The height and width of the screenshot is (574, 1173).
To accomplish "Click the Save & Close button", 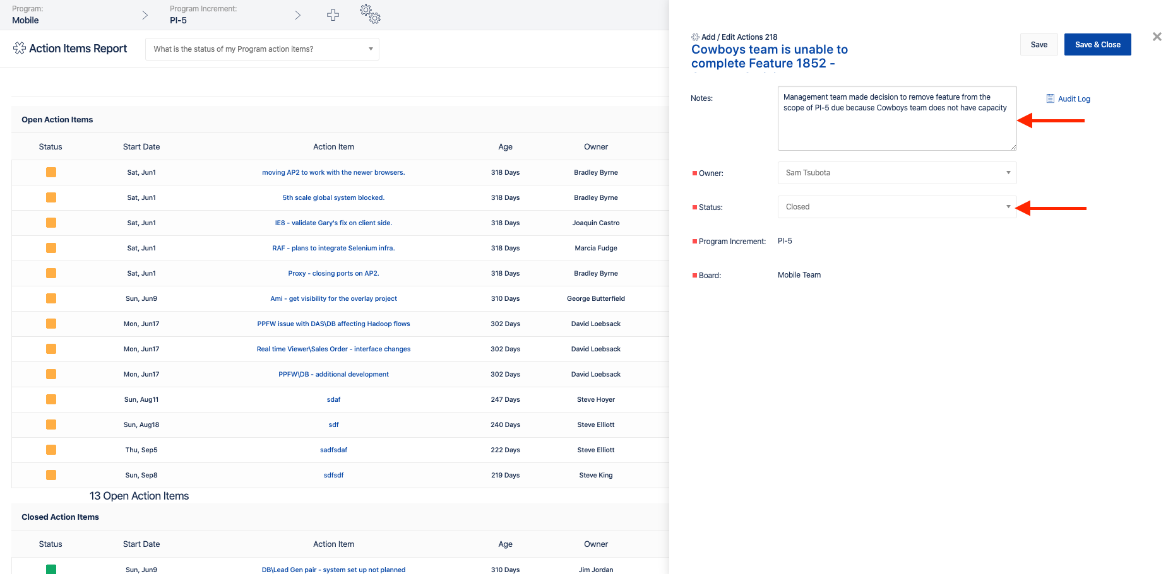I will pos(1097,45).
